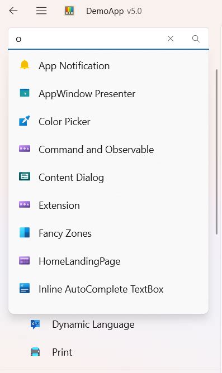Click the Content Dialog icon
This screenshot has width=222, height=373.
click(25, 176)
